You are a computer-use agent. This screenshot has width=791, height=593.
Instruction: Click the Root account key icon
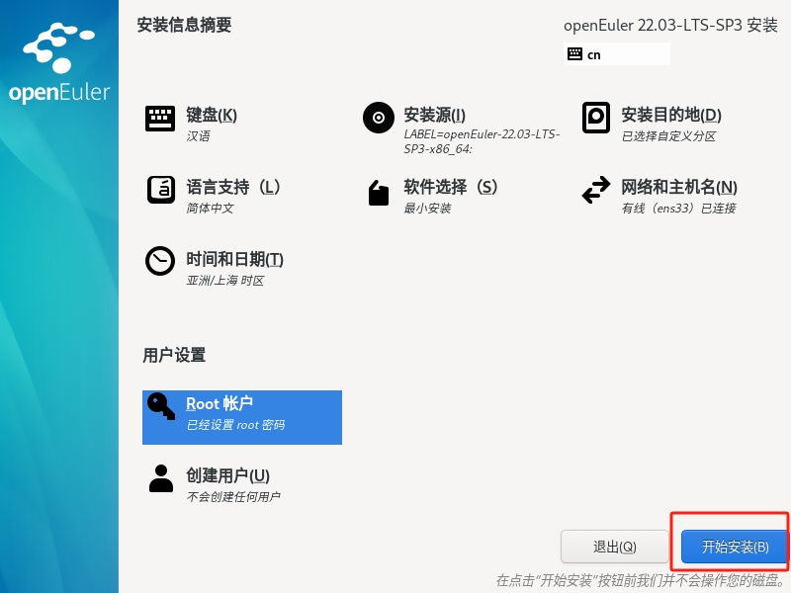[161, 406]
